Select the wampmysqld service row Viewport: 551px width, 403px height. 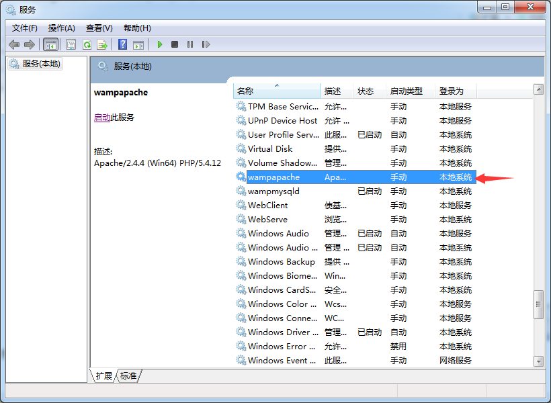coord(273,191)
